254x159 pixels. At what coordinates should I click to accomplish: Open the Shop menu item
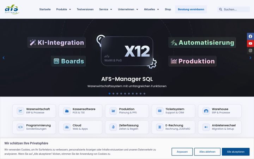(x=168, y=10)
